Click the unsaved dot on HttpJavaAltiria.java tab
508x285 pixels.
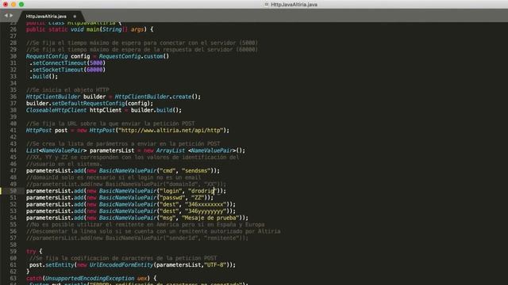click(x=75, y=16)
